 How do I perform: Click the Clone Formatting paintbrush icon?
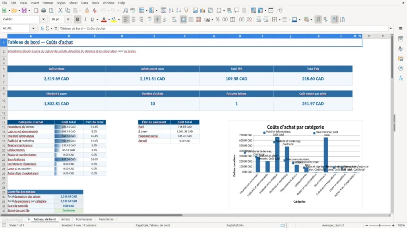(x=87, y=10)
